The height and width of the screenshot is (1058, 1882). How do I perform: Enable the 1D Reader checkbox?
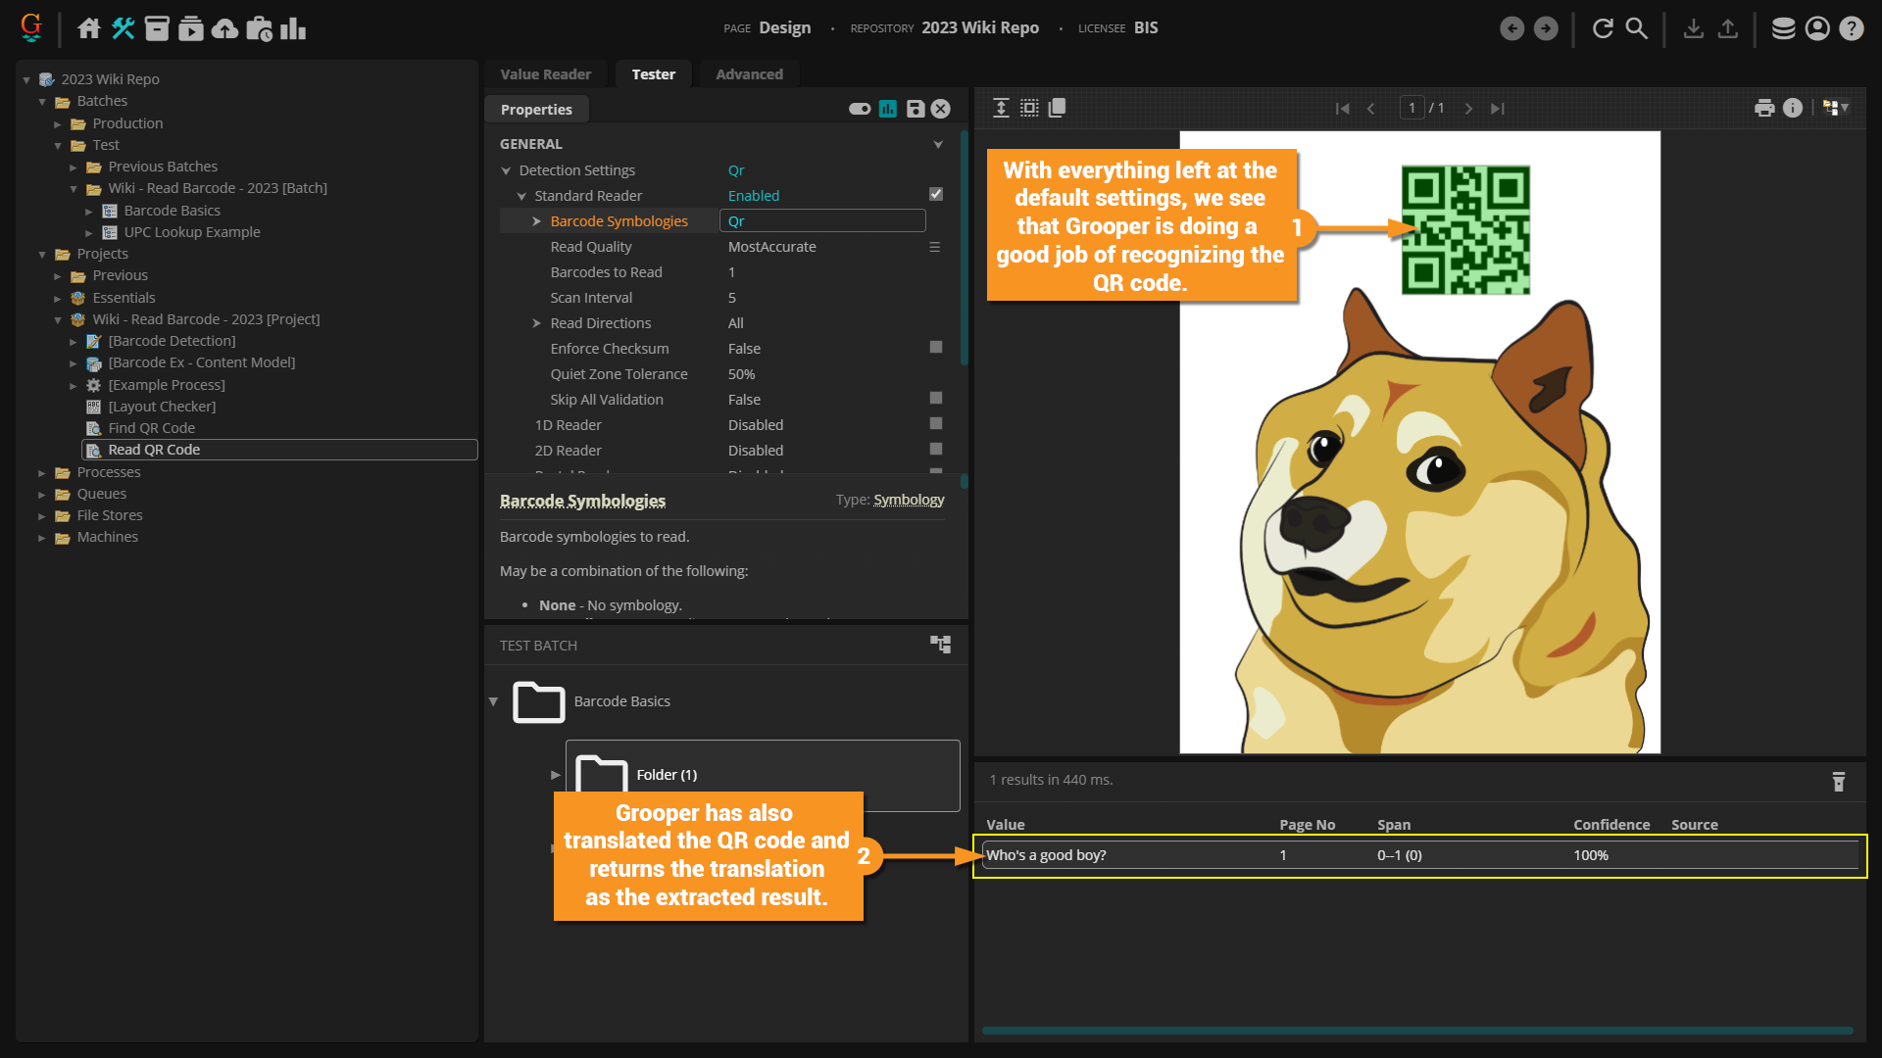tap(936, 424)
